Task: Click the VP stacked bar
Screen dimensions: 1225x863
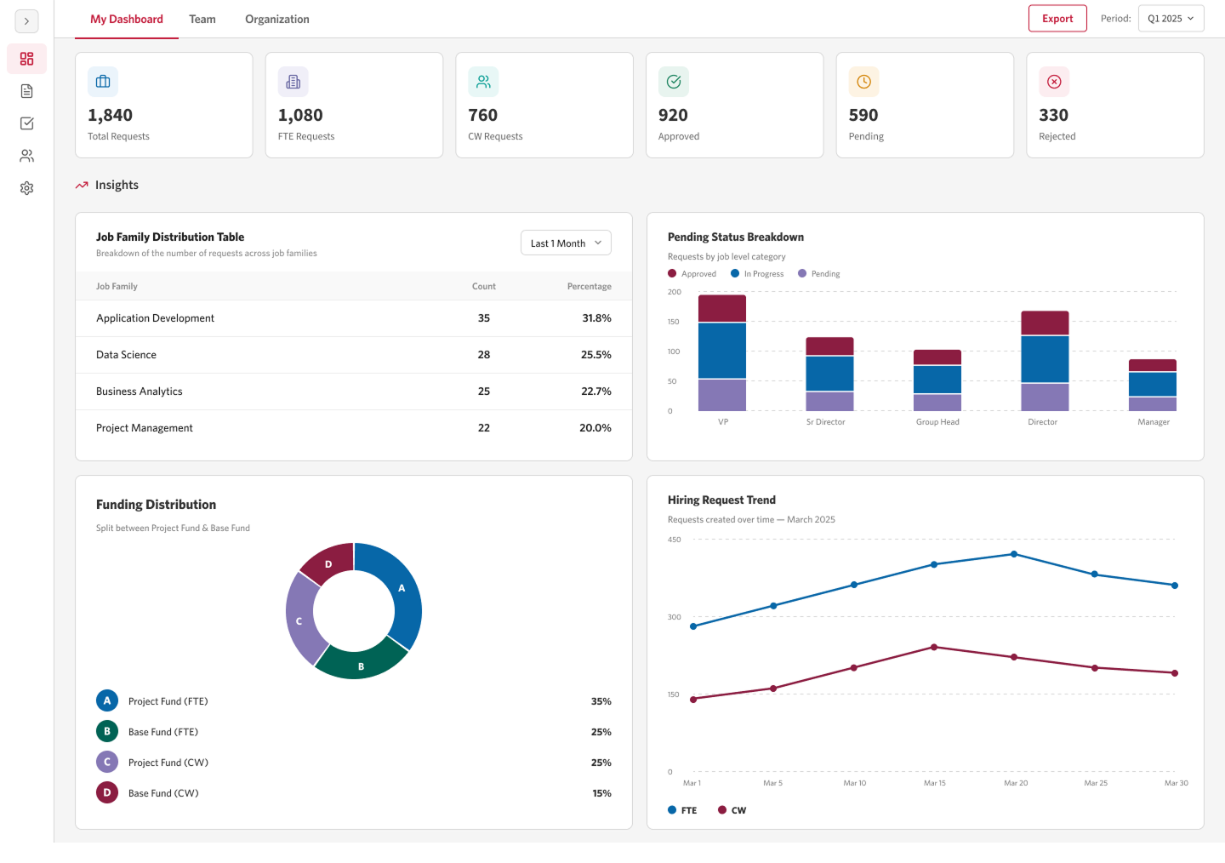Action: (x=722, y=352)
